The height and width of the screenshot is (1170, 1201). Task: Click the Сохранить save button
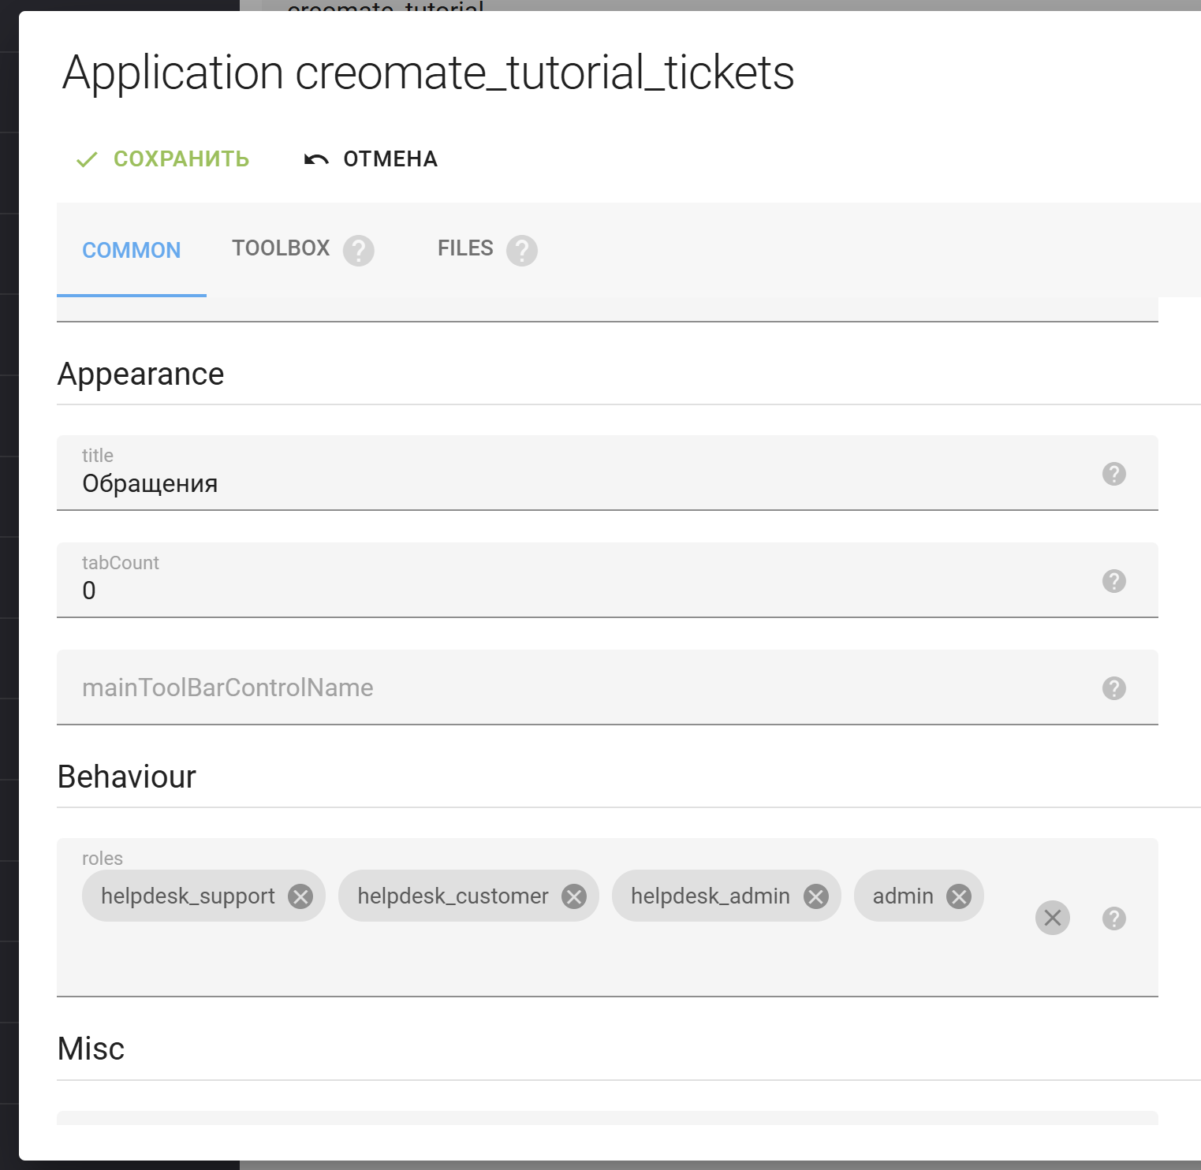click(163, 159)
